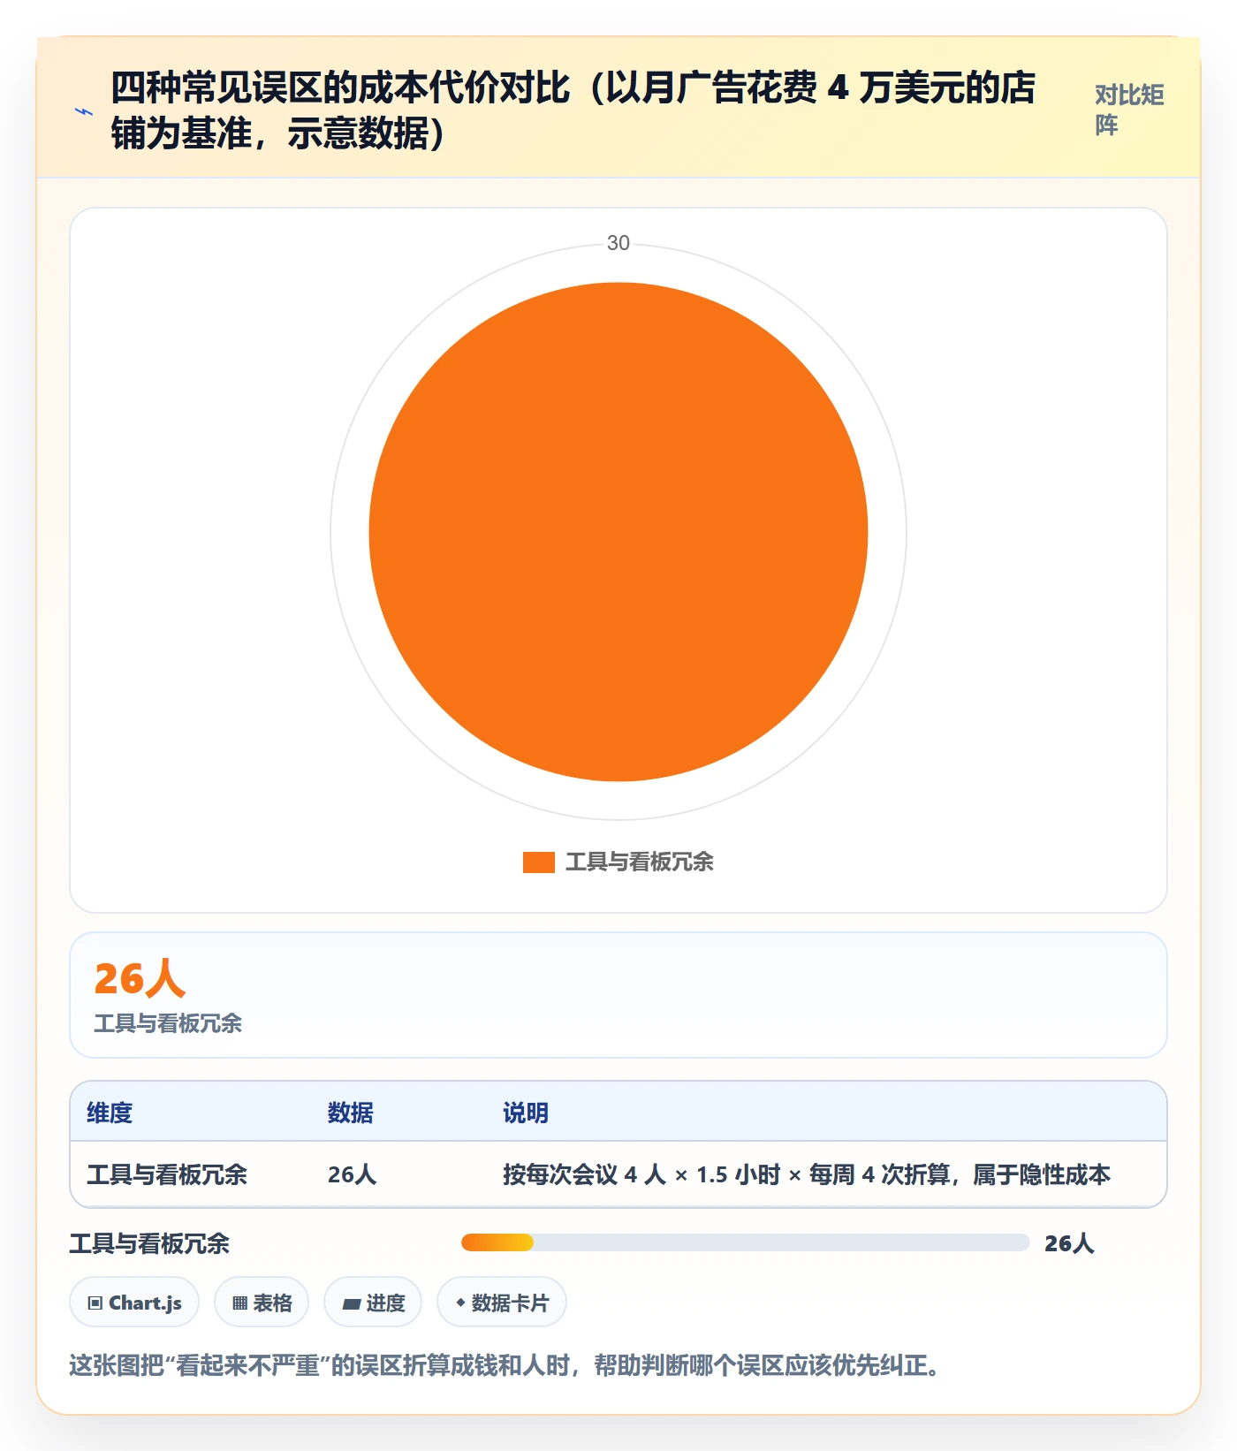Click the 工具与看板冗余 progress bar
The width and height of the screenshot is (1237, 1451).
745,1242
